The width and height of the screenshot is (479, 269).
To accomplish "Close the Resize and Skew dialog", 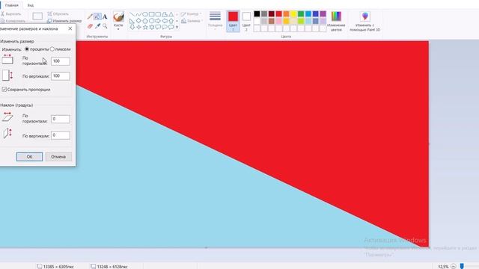I will tap(70, 28).
